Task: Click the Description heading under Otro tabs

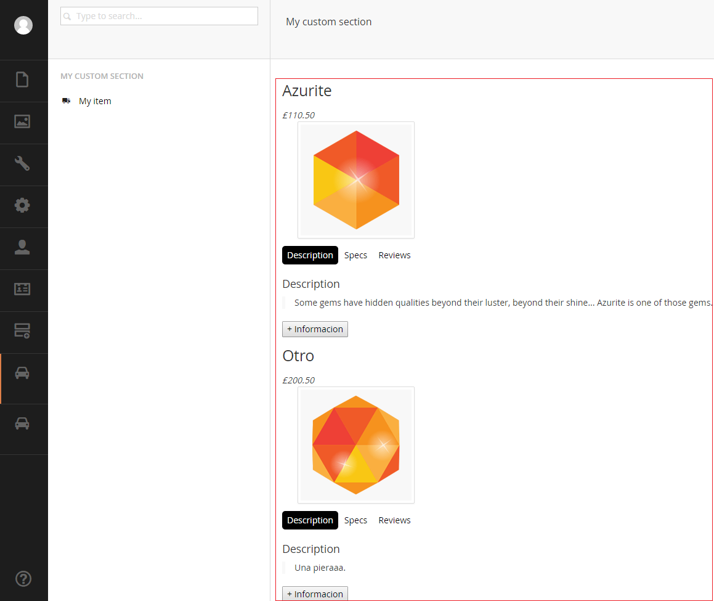Action: [311, 549]
